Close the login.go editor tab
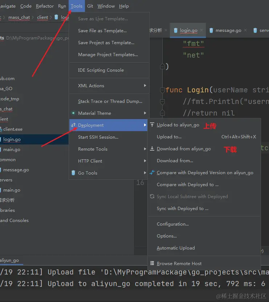 click(x=201, y=30)
